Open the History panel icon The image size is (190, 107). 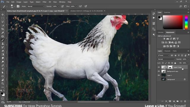(154, 14)
